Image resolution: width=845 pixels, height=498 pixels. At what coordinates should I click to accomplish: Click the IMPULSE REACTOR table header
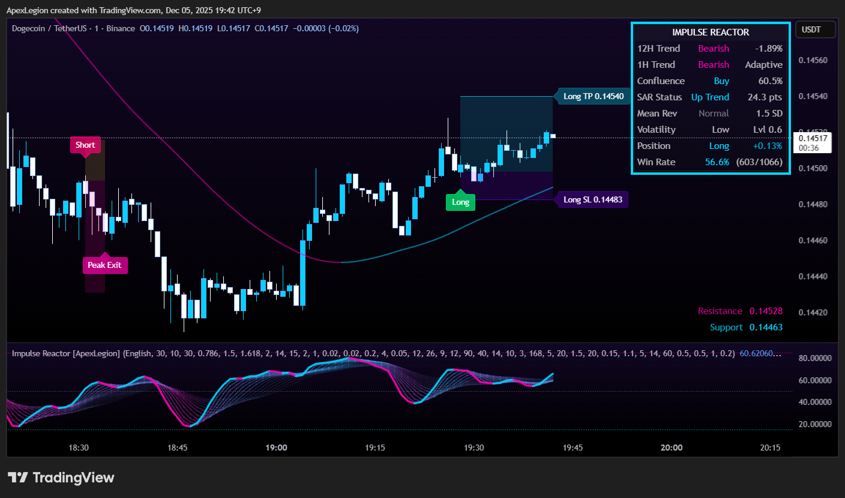coord(711,32)
